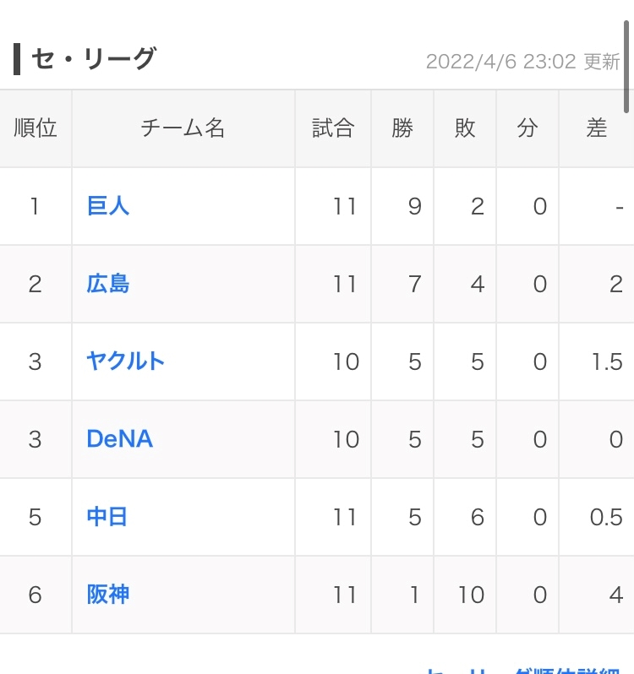Screen dimensions: 634x674
Task: Click the 試合 column header
Action: tap(333, 128)
